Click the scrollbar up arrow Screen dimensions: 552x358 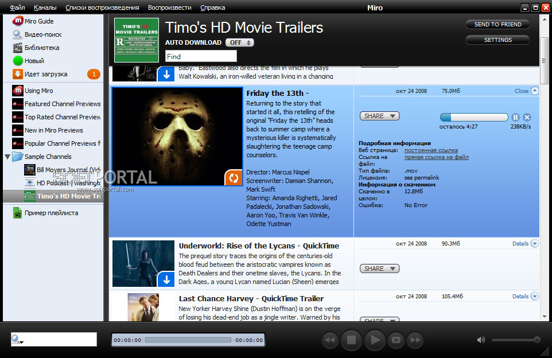point(545,20)
